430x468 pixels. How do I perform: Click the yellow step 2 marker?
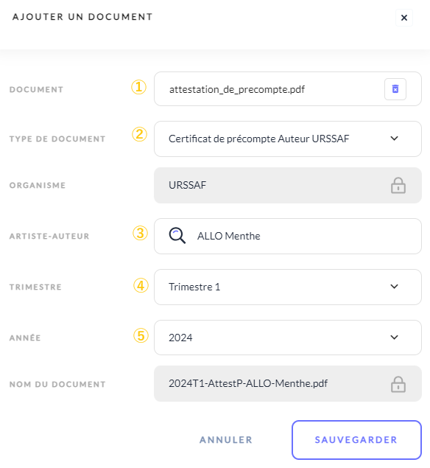coord(140,134)
